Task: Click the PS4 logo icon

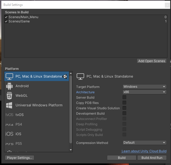Action: coord(9,125)
